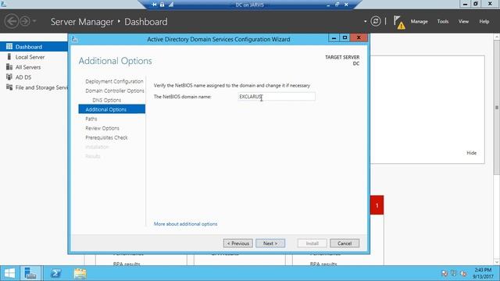Click the pin icon in VM connection bar
500x281 pixels.
[x=154, y=5]
